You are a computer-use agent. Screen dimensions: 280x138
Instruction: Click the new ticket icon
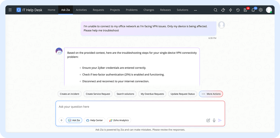click(x=223, y=10)
